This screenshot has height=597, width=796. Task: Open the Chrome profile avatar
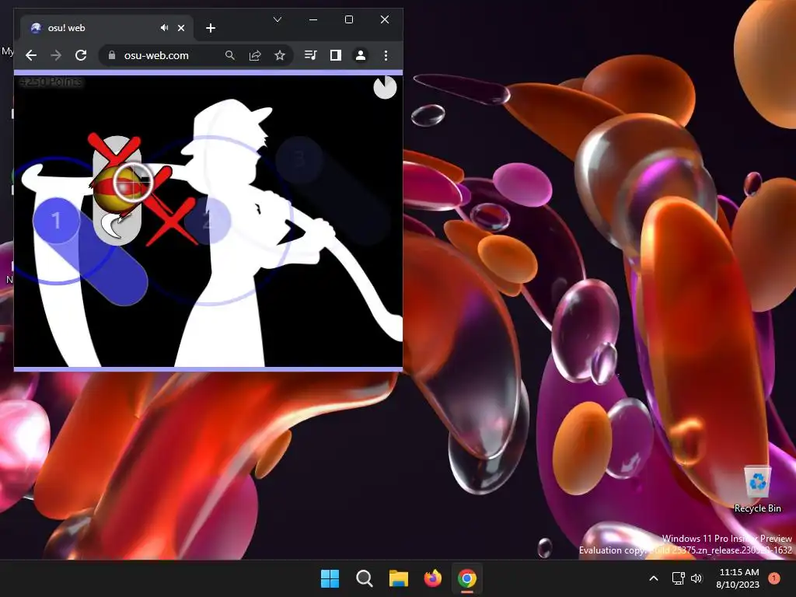pyautogui.click(x=361, y=55)
